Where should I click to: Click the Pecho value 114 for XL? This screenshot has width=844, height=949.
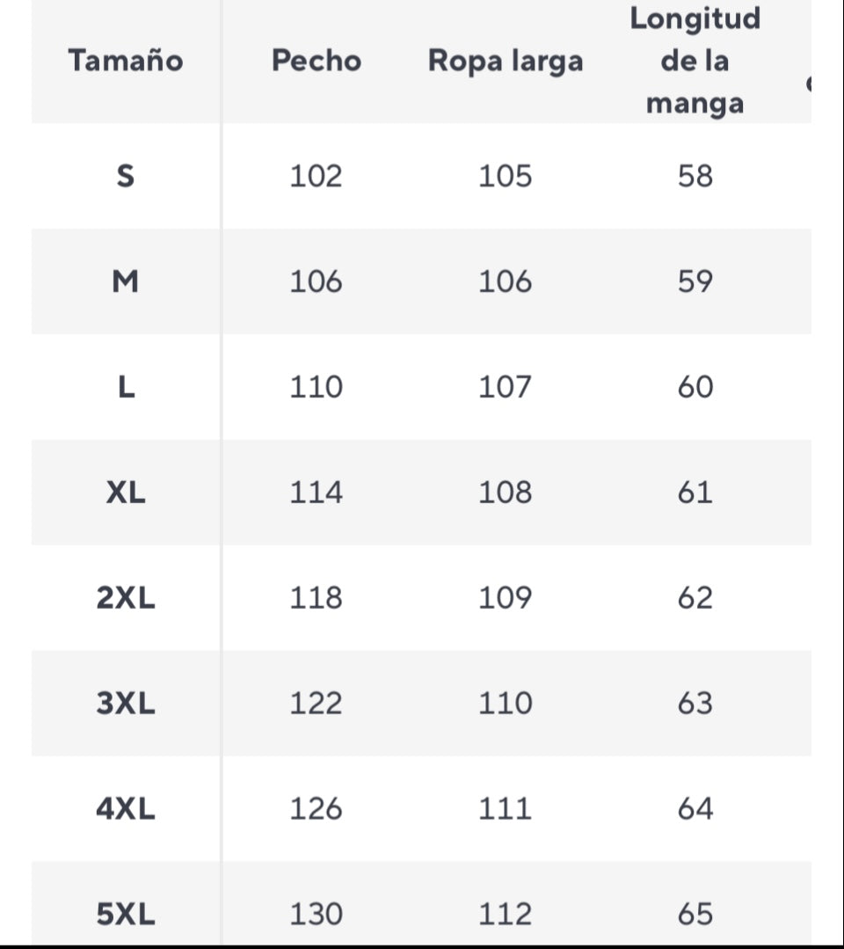coord(316,493)
